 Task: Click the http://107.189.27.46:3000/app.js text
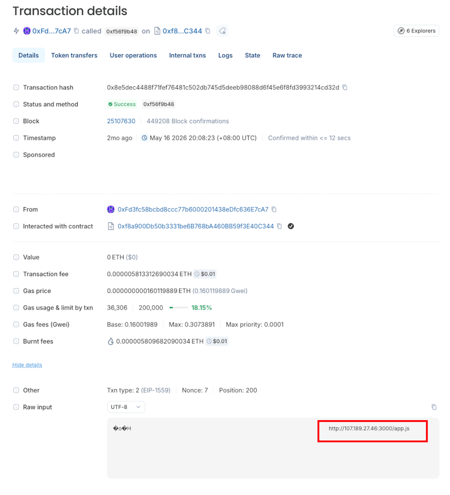point(369,428)
